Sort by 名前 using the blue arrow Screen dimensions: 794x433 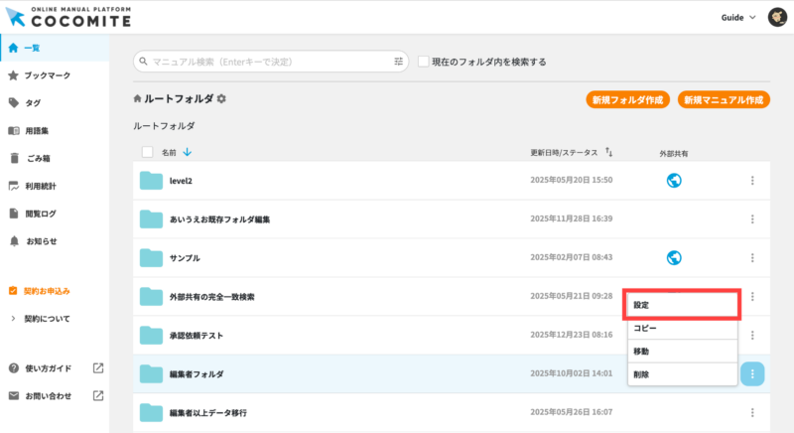[188, 152]
